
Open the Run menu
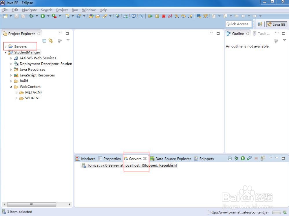[x=75, y=10]
